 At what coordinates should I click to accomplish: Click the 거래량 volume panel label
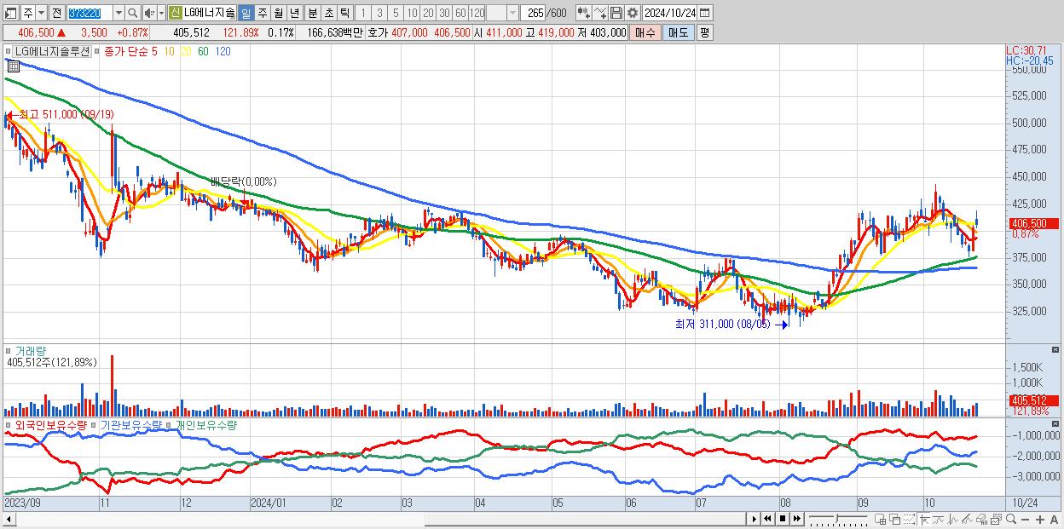click(x=29, y=351)
